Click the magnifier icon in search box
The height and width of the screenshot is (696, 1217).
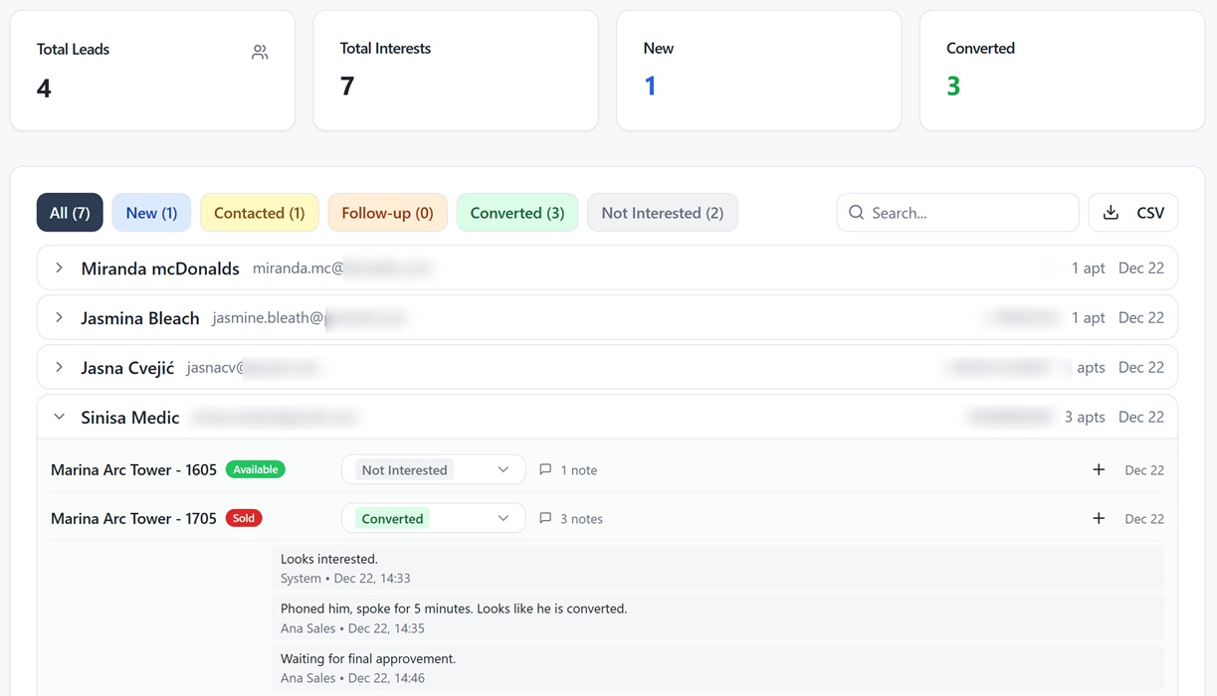856,213
